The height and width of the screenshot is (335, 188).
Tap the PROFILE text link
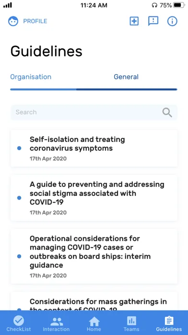35,21
